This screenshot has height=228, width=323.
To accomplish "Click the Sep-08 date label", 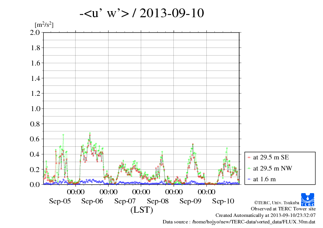I will pyautogui.click(x=158, y=201).
